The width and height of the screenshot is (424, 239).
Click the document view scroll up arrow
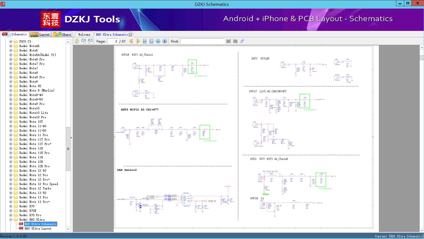tap(422, 48)
